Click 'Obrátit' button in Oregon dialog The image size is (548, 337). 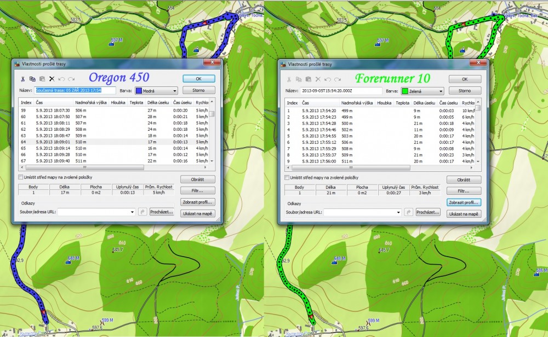click(x=198, y=179)
